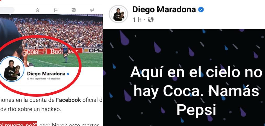Screen dimensions: 265x126
Task: Click the search field at top left
Action: (x=7, y=10)
